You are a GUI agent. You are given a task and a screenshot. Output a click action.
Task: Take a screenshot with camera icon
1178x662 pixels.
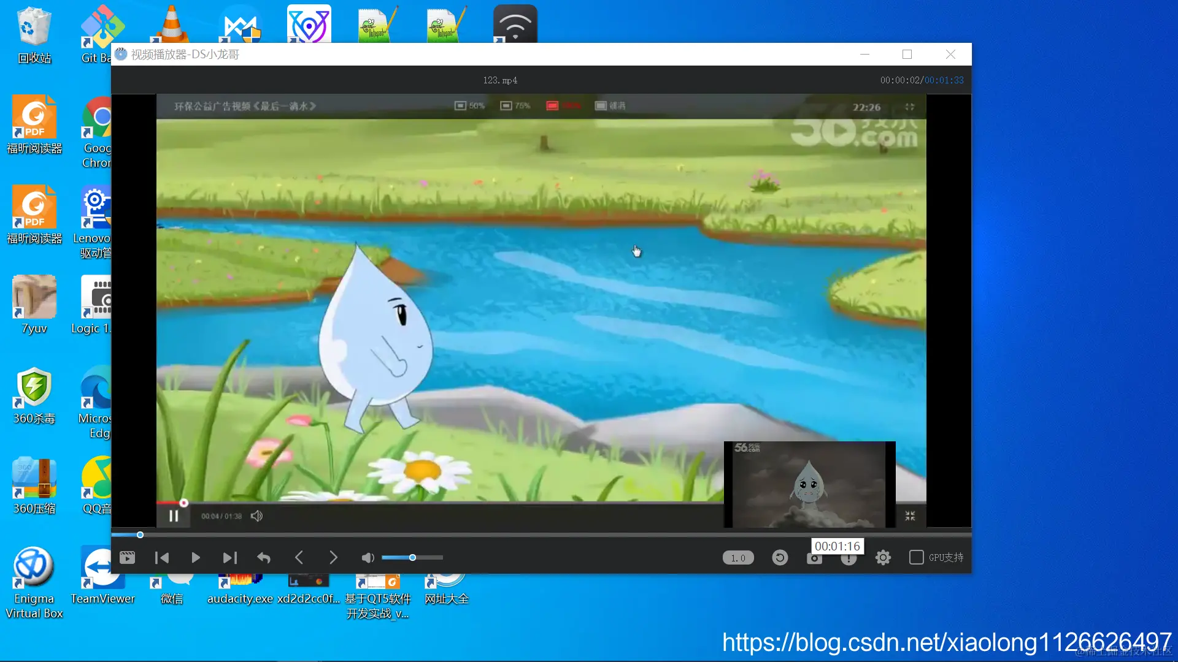click(814, 558)
